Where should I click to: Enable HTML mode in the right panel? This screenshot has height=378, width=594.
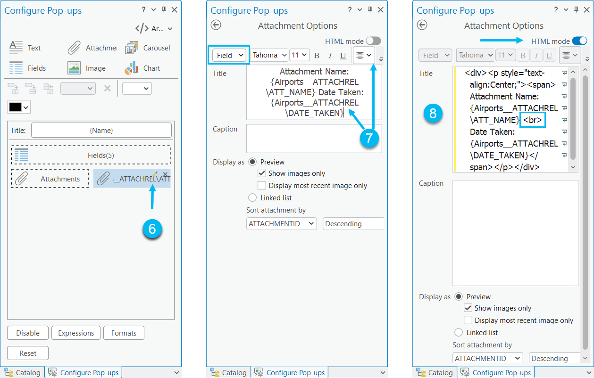pyautogui.click(x=579, y=41)
